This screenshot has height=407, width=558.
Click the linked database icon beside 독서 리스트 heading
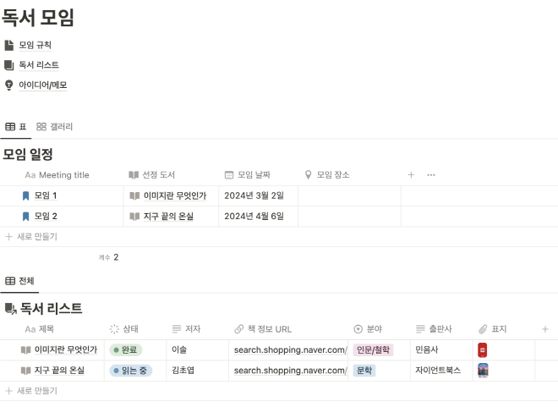tap(11, 309)
